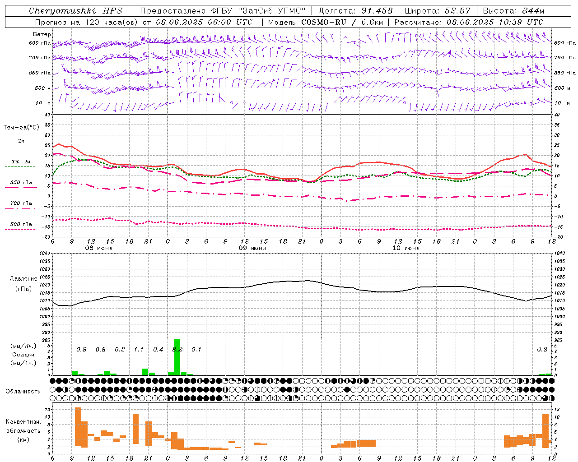Click the "Прогноз на 120 часа(ов)" forecast label
578x462 pixels.
tap(87, 22)
